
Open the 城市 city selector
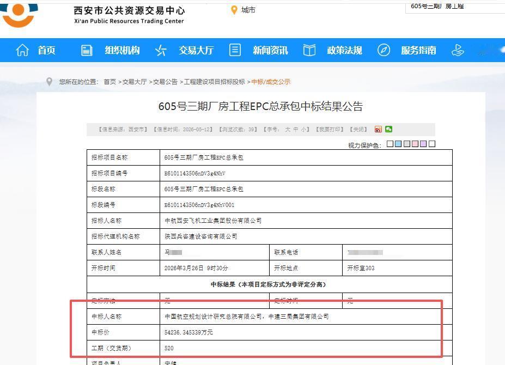(248, 10)
